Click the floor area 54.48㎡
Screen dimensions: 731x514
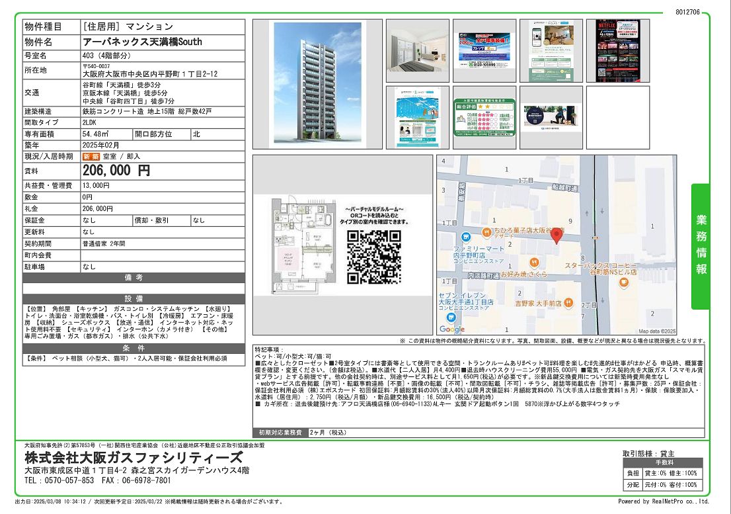pos(96,134)
